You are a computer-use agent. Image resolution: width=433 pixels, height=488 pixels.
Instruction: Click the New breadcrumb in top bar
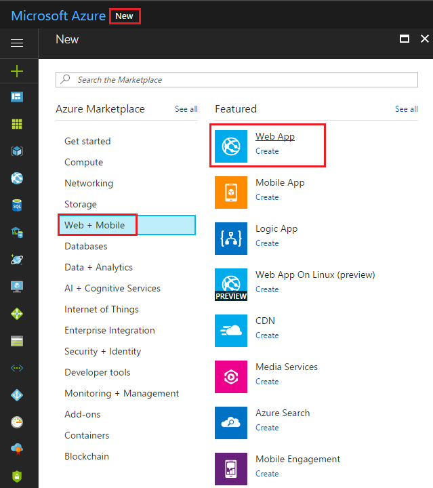[125, 16]
